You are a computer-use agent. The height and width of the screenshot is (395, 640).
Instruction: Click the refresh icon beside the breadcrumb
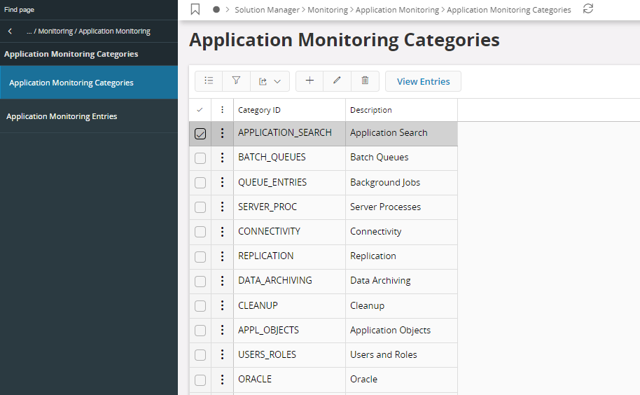588,9
